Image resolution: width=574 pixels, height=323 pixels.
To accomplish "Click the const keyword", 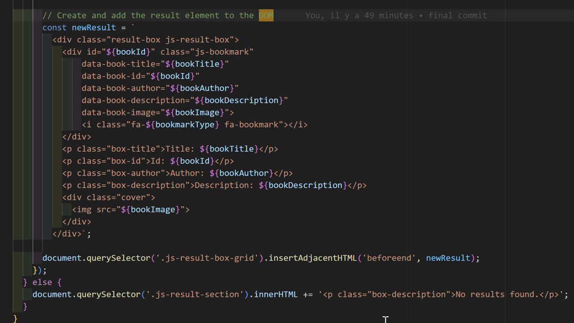I will tap(54, 27).
